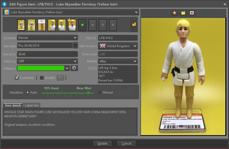This screenshot has width=229, height=149.
Task: Open category settings gear icon
Action: [74, 68]
